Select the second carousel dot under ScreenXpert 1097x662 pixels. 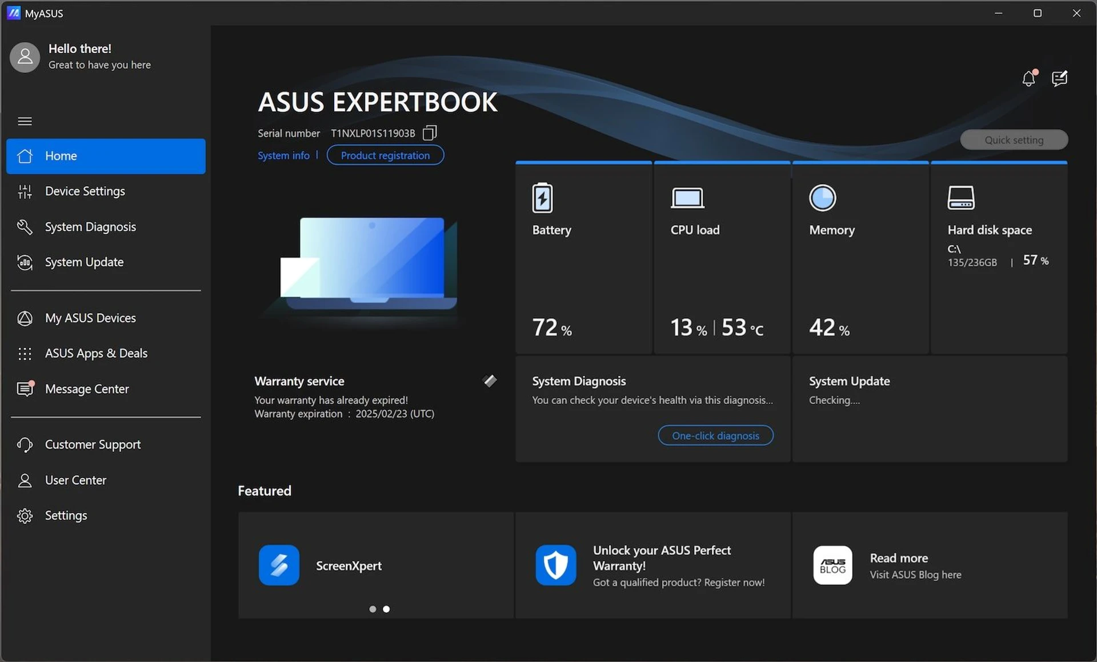(386, 609)
